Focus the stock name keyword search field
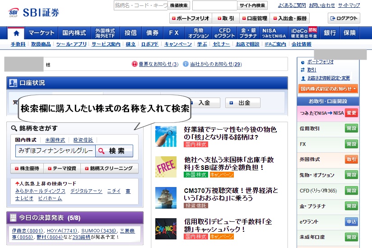Screen dimensions: 372x248 [x=141, y=5]
